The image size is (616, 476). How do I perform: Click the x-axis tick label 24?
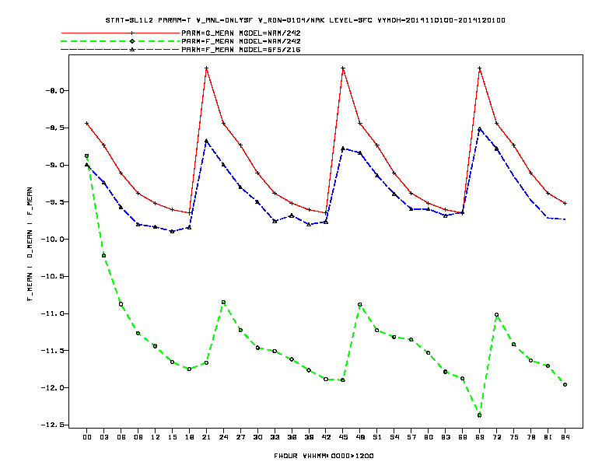pyautogui.click(x=223, y=437)
